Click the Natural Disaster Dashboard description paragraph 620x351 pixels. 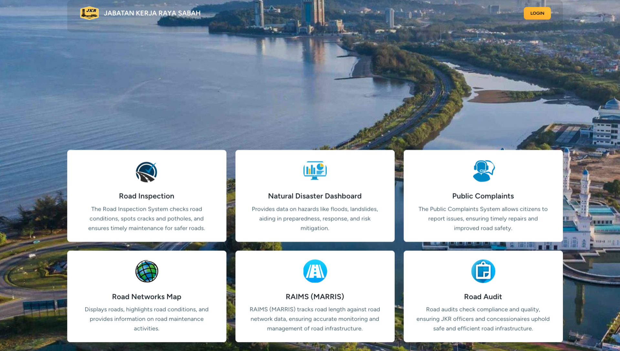point(315,219)
